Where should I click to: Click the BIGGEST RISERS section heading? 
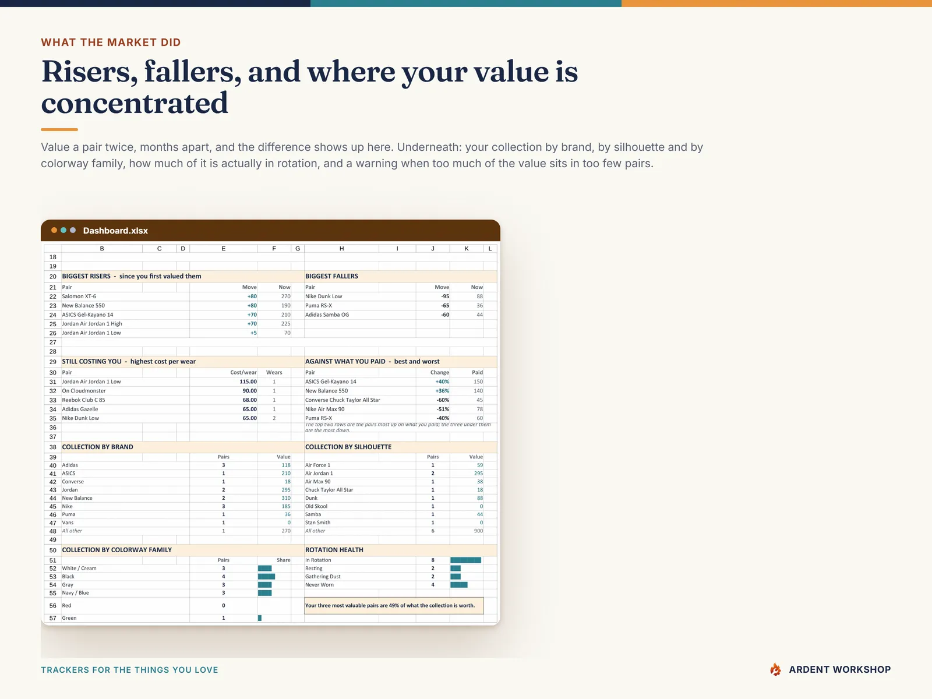tap(132, 277)
